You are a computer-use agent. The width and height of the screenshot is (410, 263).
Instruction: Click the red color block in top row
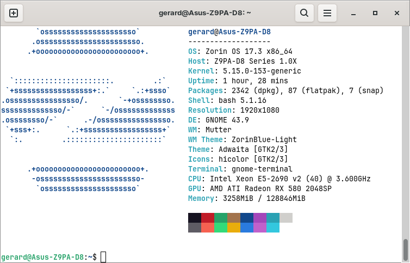click(x=208, y=218)
